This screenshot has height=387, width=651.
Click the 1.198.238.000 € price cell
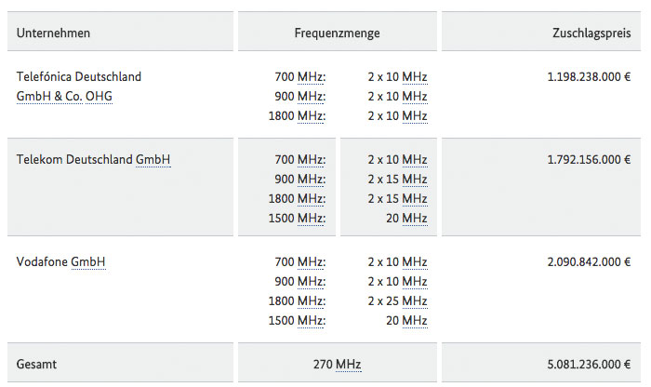[589, 77]
